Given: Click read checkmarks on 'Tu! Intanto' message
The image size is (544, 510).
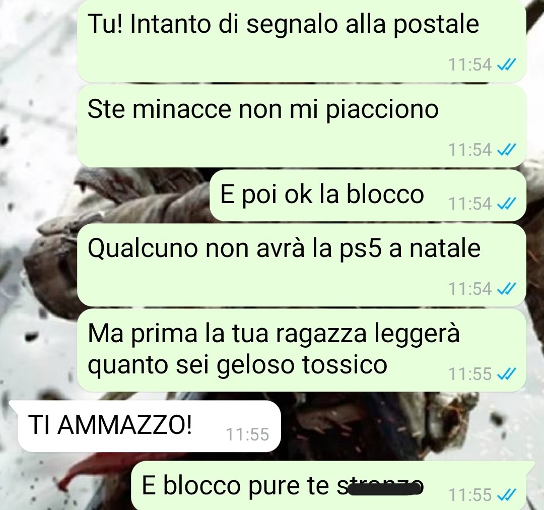Looking at the screenshot, I should click(x=507, y=64).
